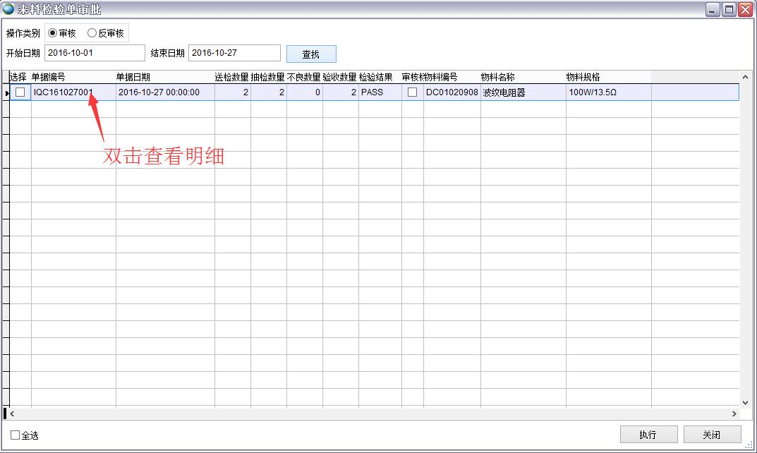Select the 审核 radio button
The width and height of the screenshot is (757, 453).
pyautogui.click(x=53, y=33)
